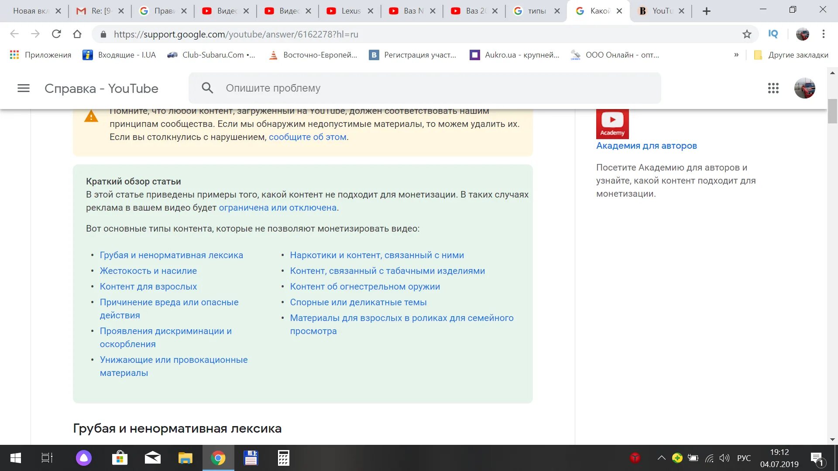The image size is (838, 471).
Task: View site security lock info
Action: coord(103,34)
